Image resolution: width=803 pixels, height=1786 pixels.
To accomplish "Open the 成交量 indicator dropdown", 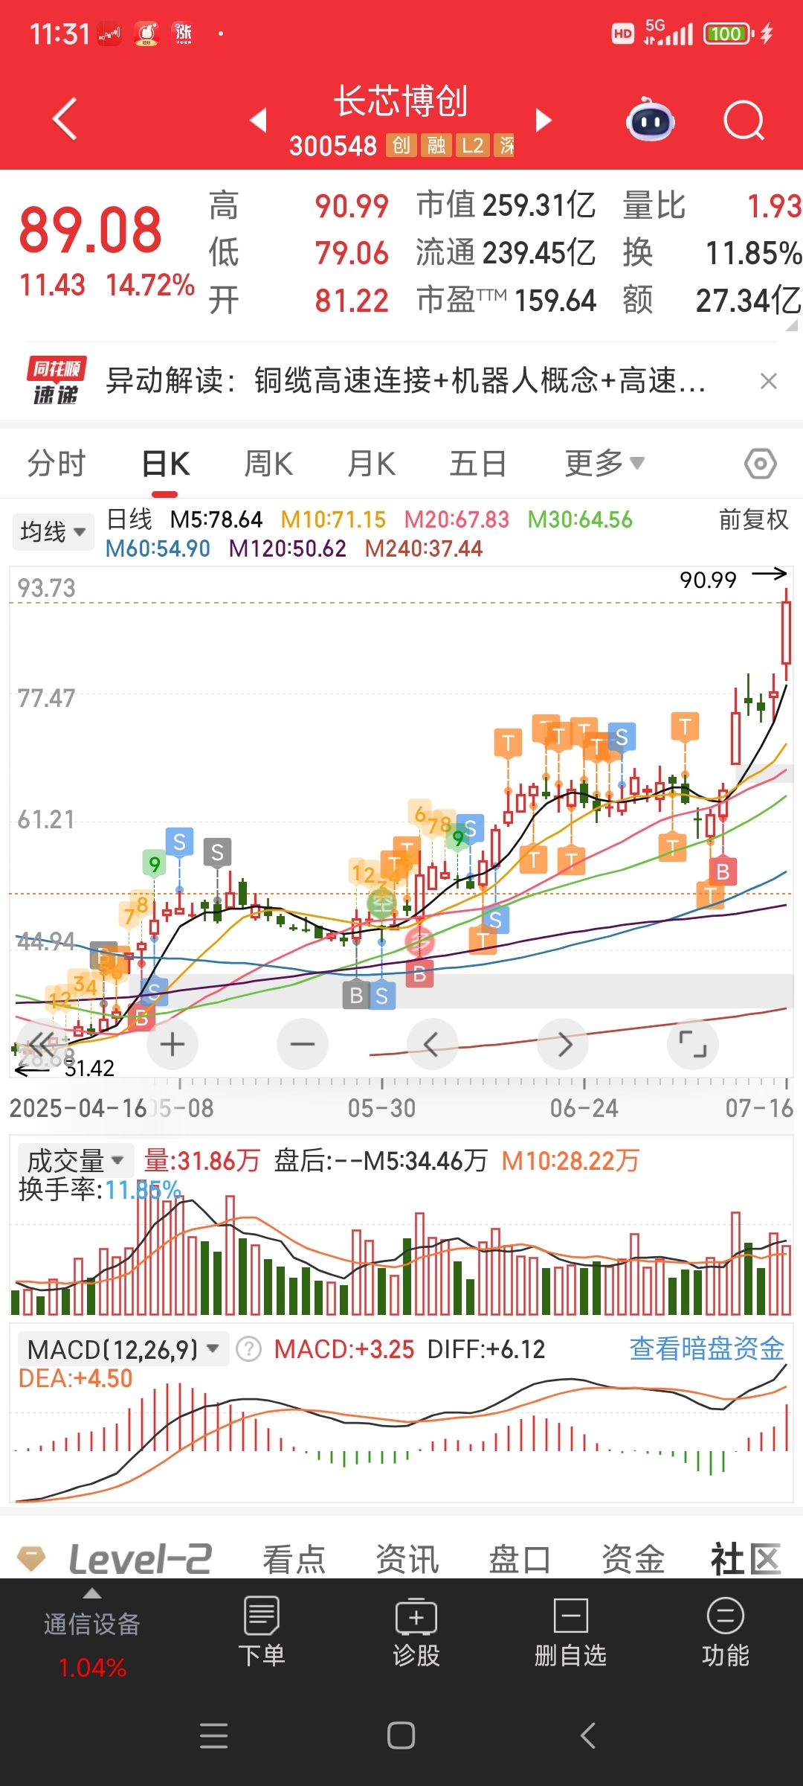I will 74,1160.
